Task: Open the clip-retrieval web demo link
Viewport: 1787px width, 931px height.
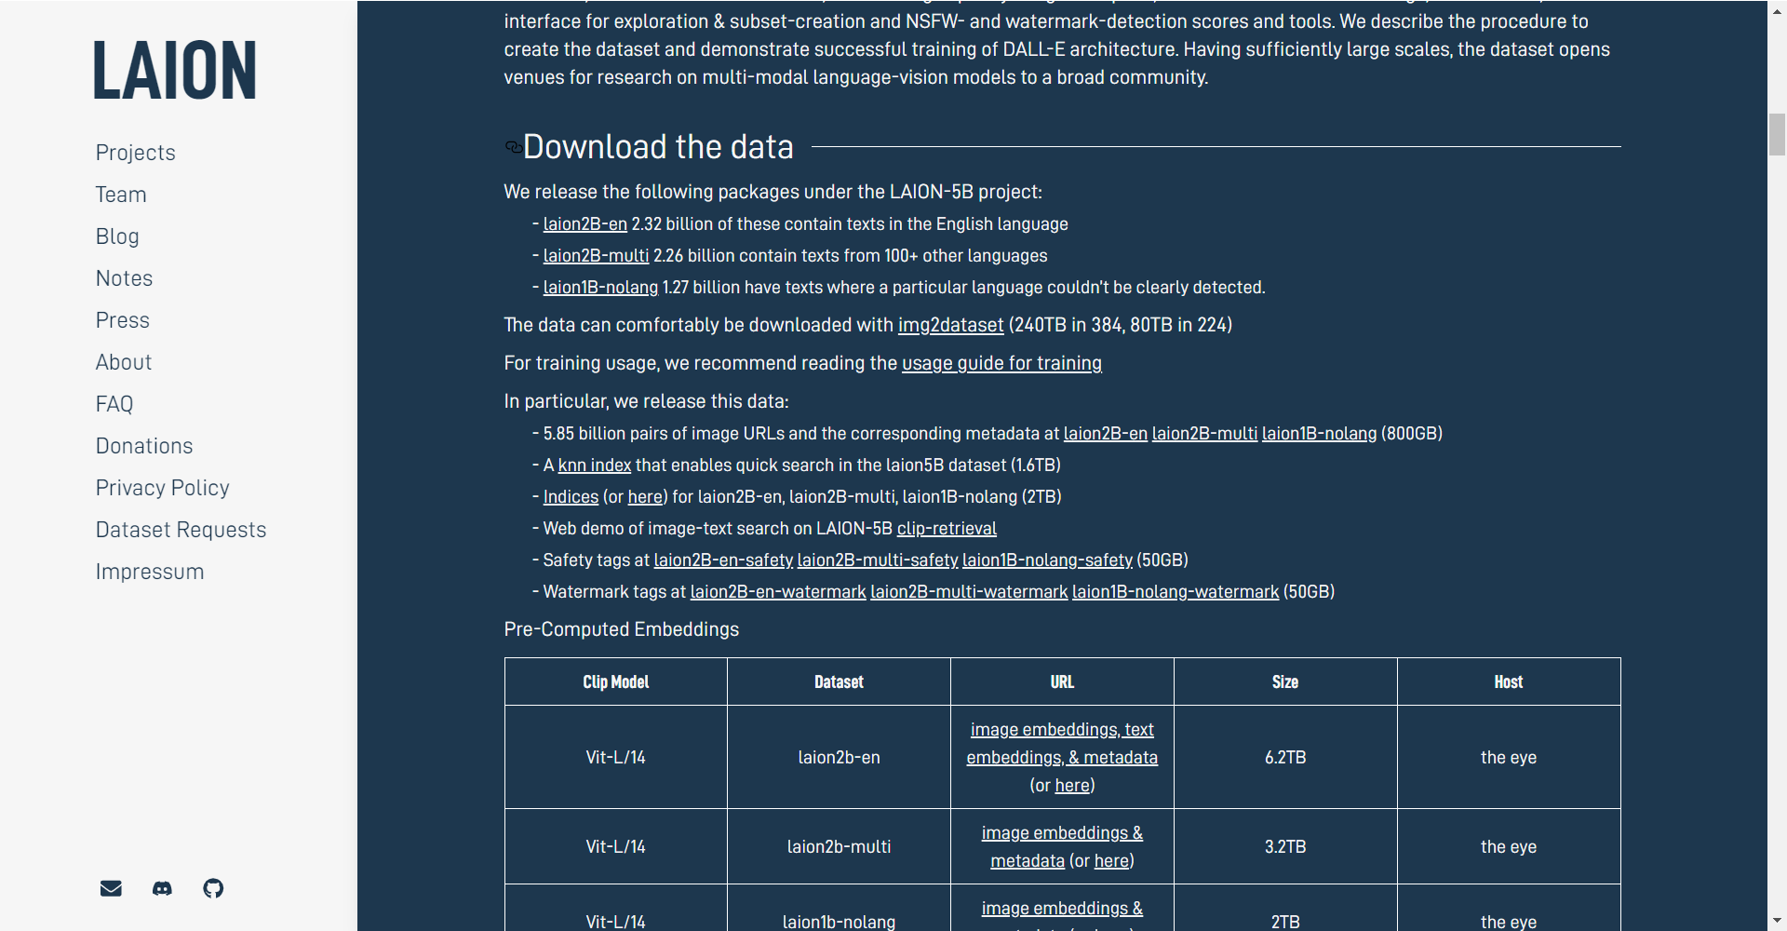Action: pyautogui.click(x=947, y=529)
